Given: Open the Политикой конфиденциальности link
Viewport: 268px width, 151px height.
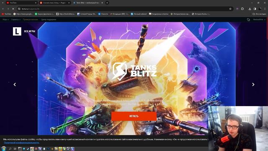Looking at the screenshot, I should [x=21, y=143].
